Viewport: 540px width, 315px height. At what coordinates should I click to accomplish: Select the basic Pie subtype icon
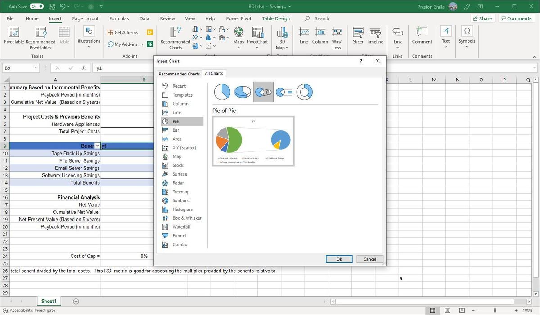[x=222, y=92]
